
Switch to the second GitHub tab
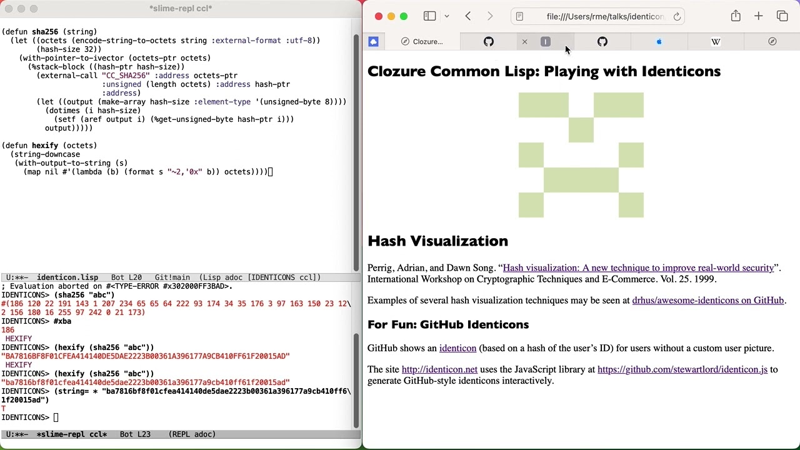click(x=602, y=42)
